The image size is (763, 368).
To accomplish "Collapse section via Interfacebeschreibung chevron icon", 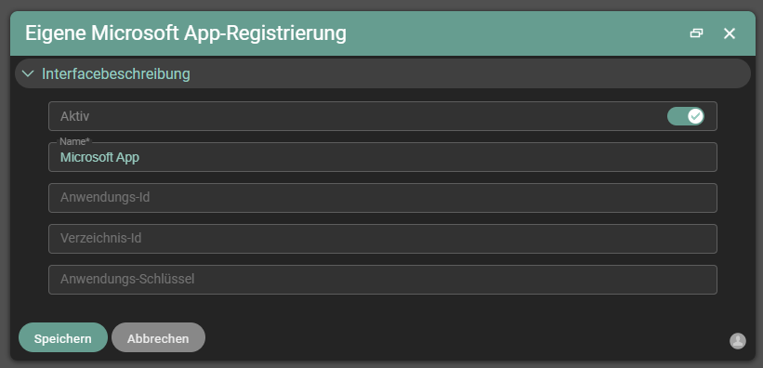I will 28,74.
